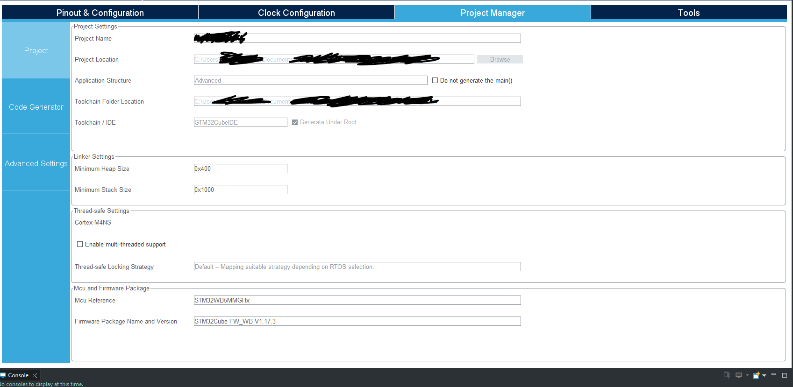Click the Minimum Heap Size field
Image resolution: width=793 pixels, height=387 pixels.
241,169
